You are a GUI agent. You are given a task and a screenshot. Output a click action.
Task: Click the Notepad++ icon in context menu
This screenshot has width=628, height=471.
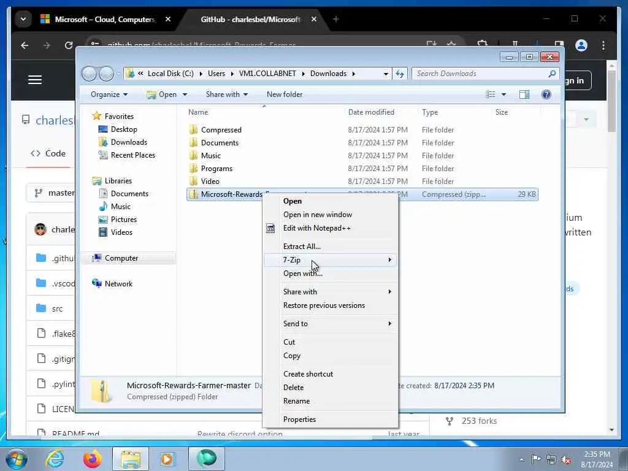pos(270,228)
